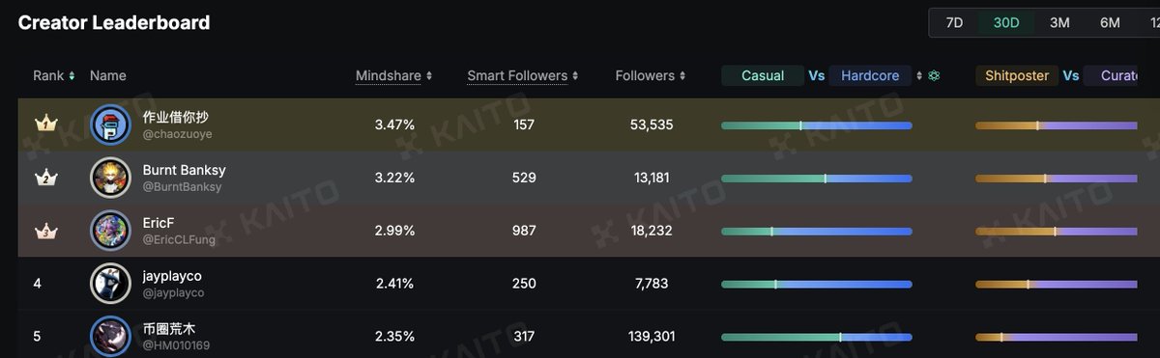Viewport: 1160px width, 358px height.
Task: Open the EricF creator name link
Action: pyautogui.click(x=159, y=223)
